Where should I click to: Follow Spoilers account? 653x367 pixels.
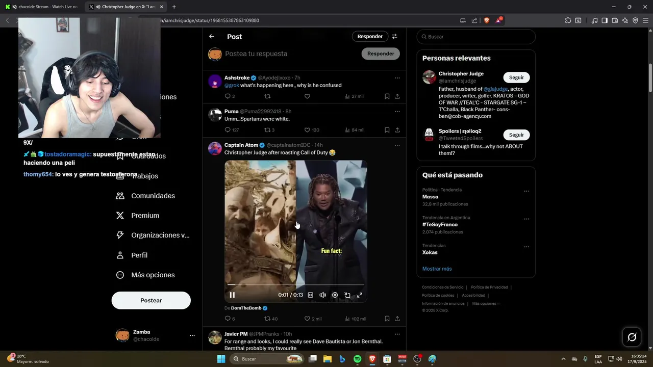coord(516,135)
